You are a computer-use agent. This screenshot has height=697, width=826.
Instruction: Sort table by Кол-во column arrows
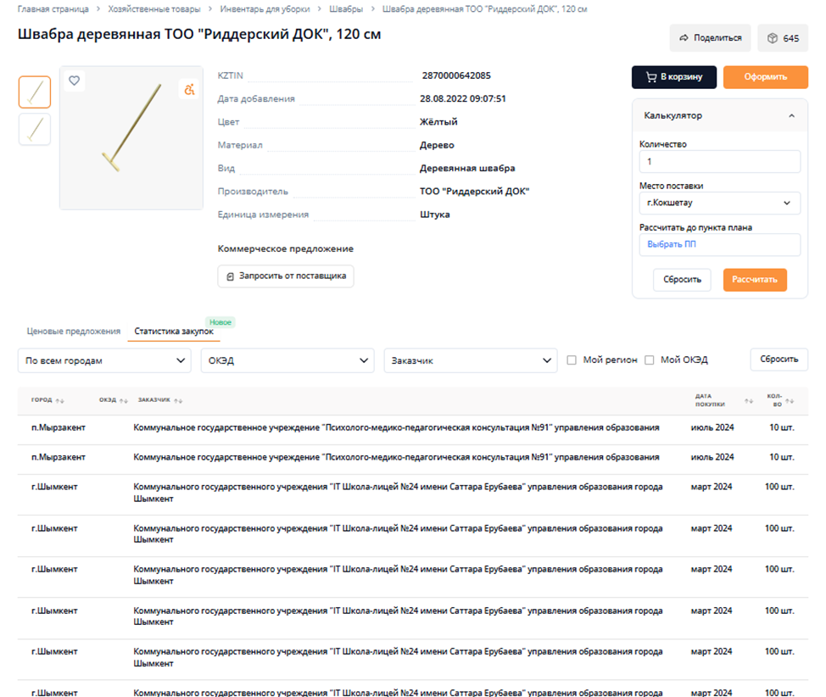pyautogui.click(x=791, y=400)
